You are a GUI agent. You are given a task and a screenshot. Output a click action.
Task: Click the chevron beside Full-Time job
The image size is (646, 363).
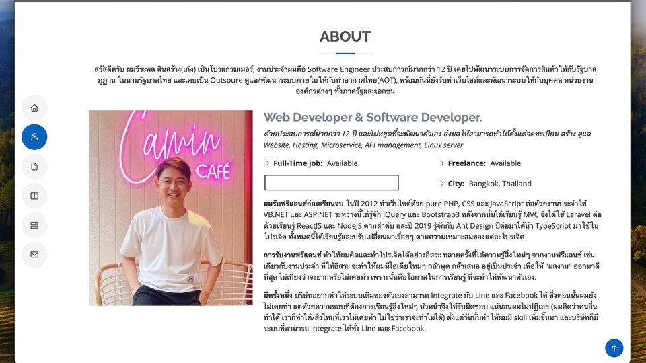[x=267, y=163]
